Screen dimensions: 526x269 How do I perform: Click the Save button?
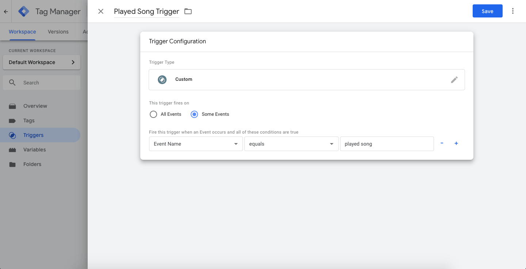tap(487, 11)
